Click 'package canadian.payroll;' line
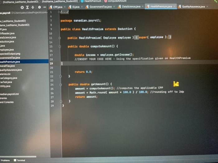The height and width of the screenshot is (163, 218). 81,20
